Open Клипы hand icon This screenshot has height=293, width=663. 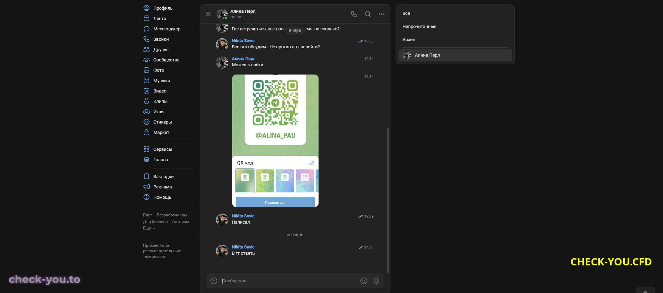point(146,101)
